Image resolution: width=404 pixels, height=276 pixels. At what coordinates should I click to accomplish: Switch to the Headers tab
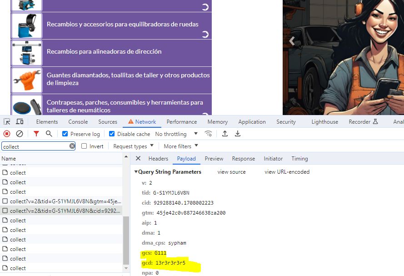click(x=158, y=159)
